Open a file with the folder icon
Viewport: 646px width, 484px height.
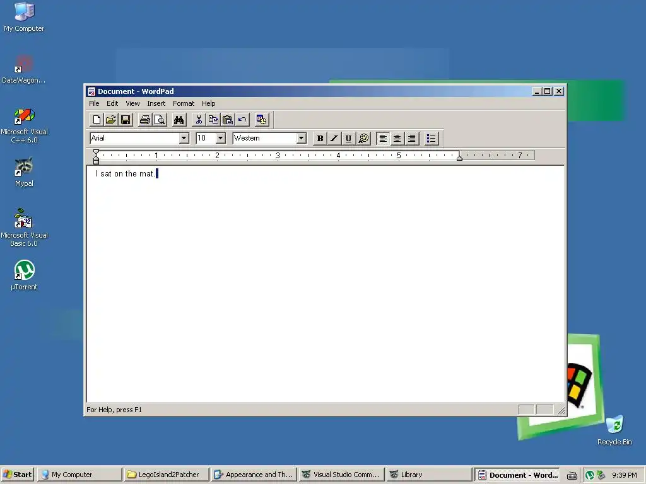coord(111,120)
